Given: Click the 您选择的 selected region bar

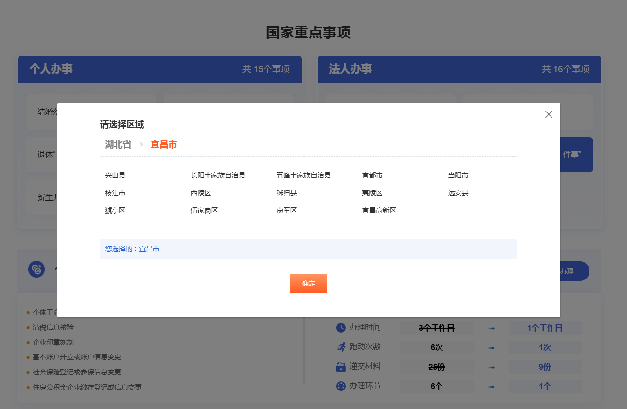Looking at the screenshot, I should 308,249.
